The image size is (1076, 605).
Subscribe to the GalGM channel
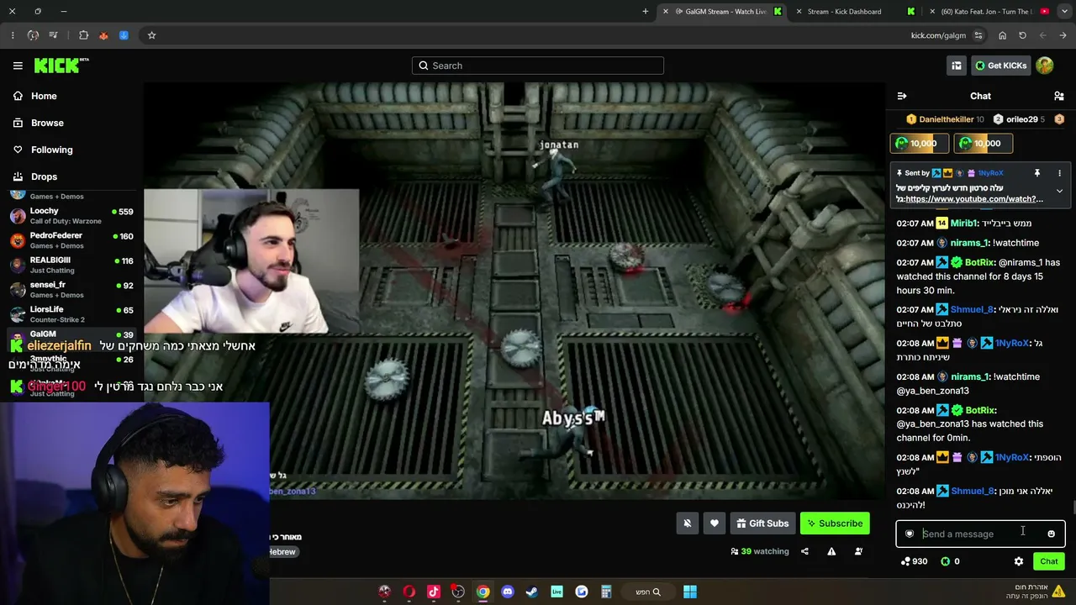tap(835, 523)
